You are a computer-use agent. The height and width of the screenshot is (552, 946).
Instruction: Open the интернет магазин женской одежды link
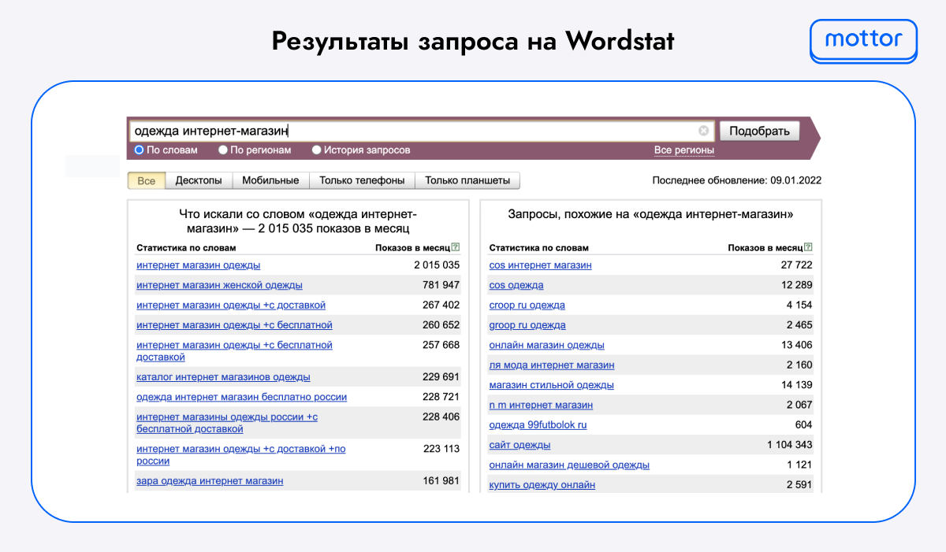[219, 285]
